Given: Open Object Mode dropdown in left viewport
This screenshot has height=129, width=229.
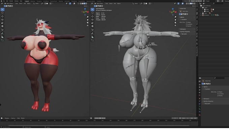Looking at the screenshot, I should click(9, 3).
